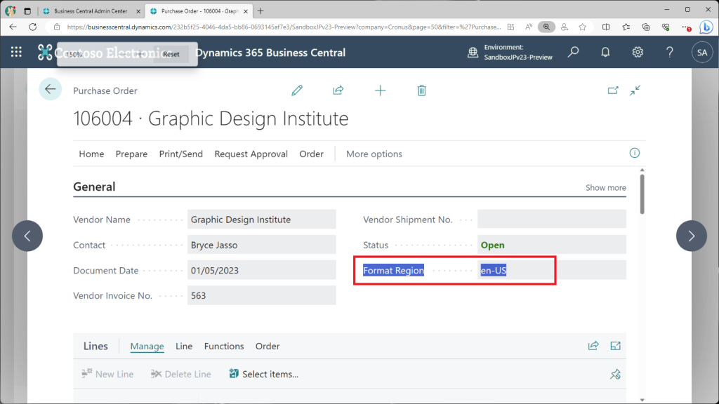Go back using the Purchase Order back arrow

coord(51,89)
